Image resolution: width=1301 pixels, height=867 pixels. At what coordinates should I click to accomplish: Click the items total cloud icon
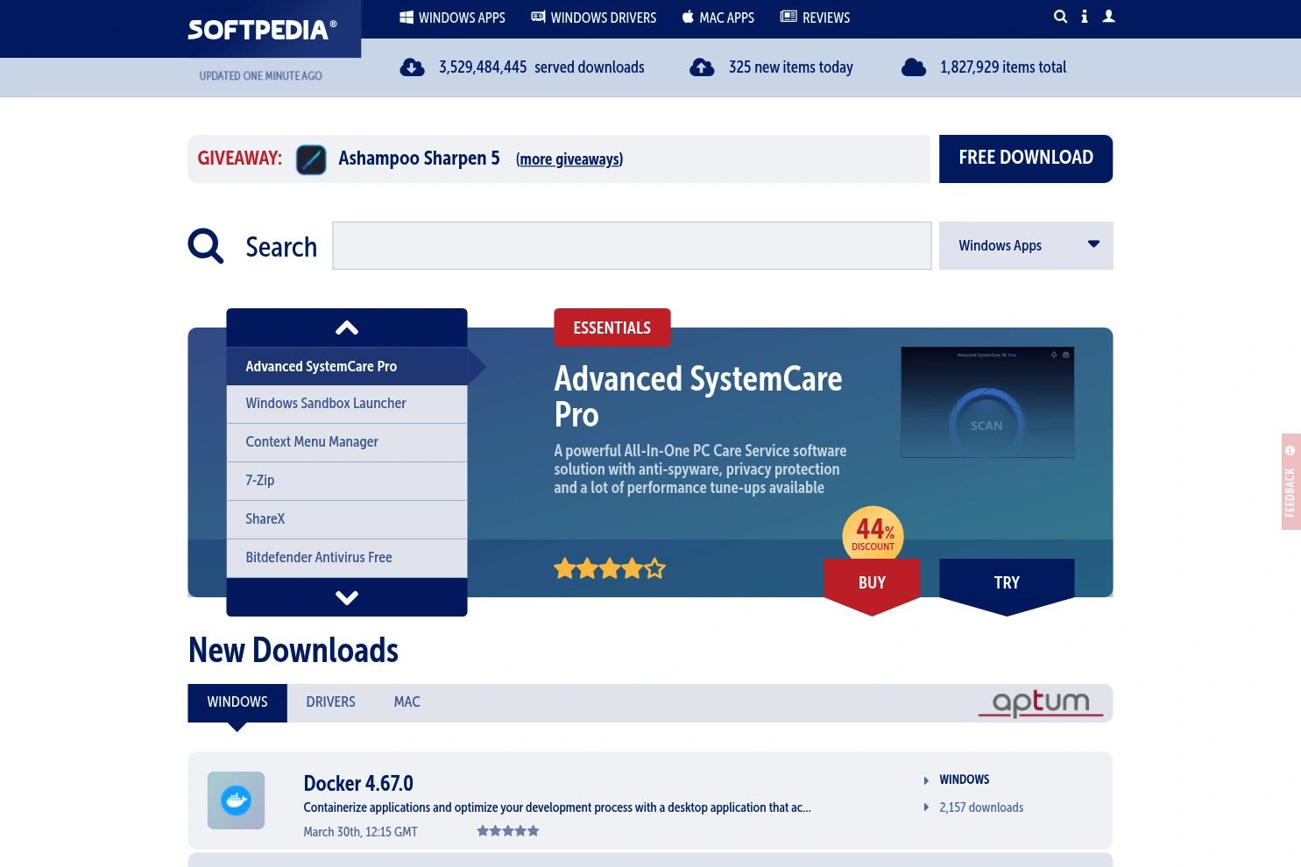click(x=914, y=67)
